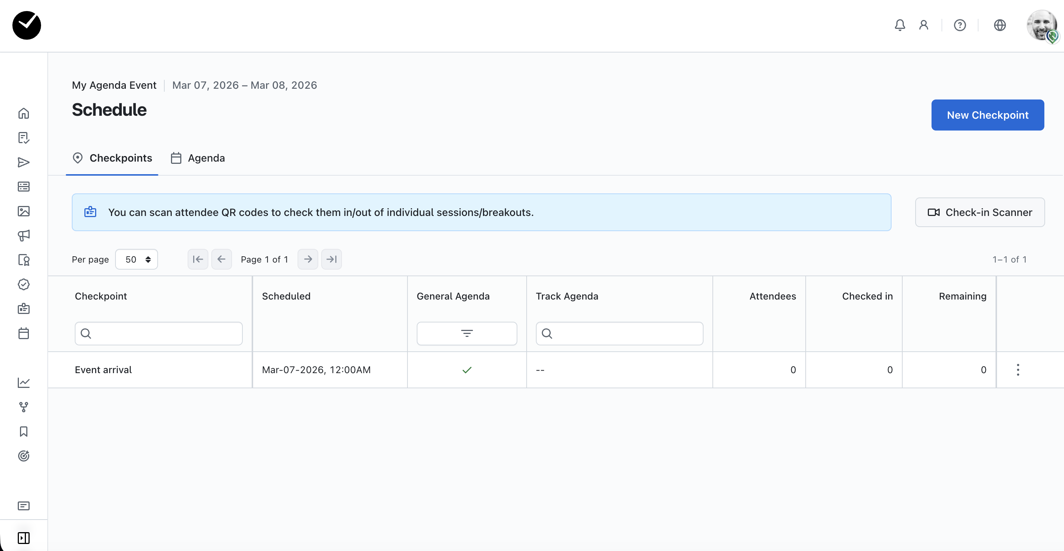Open the Per page 50 dropdown

[x=136, y=259]
